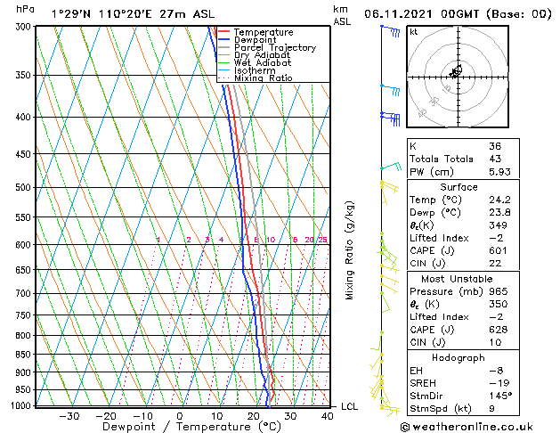Click the wind barb at 300 hPa

tap(390, 29)
